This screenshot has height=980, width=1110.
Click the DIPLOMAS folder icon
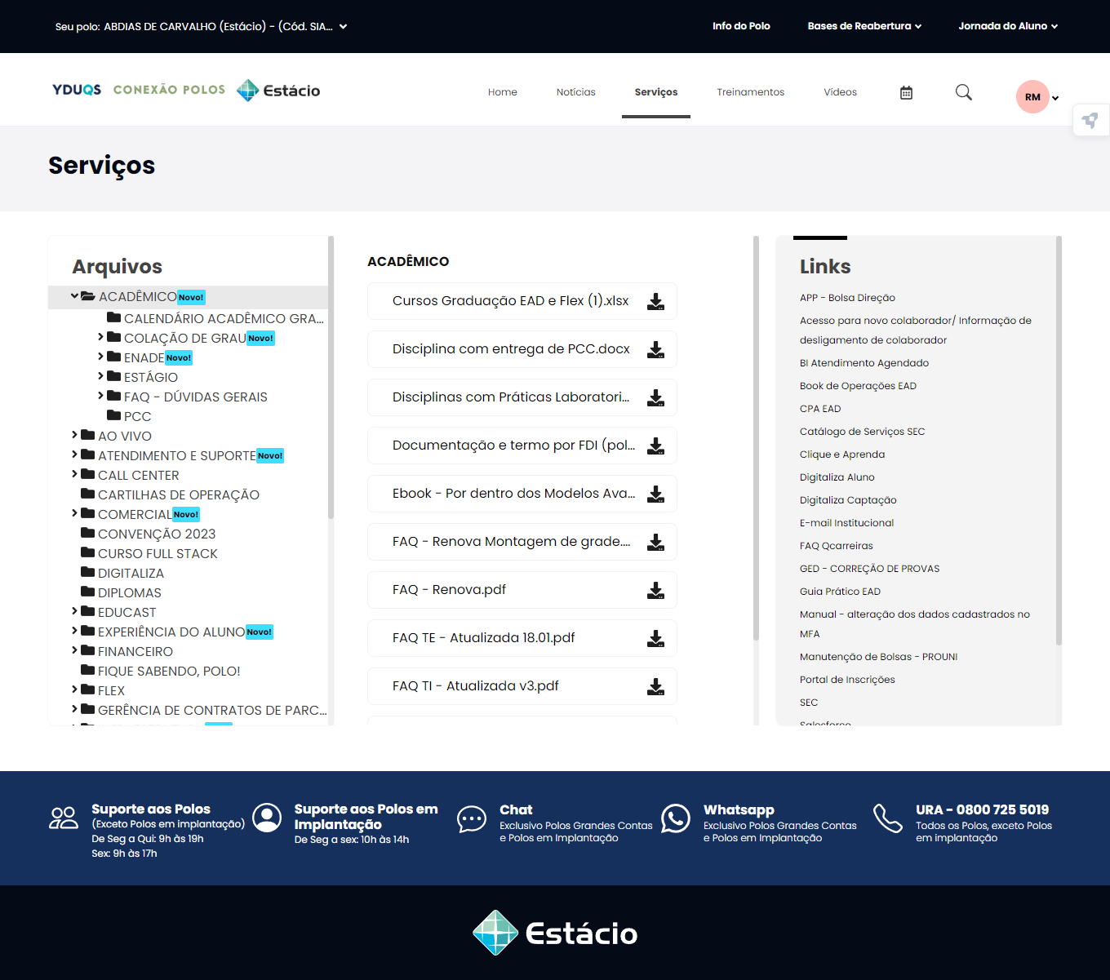tap(88, 592)
